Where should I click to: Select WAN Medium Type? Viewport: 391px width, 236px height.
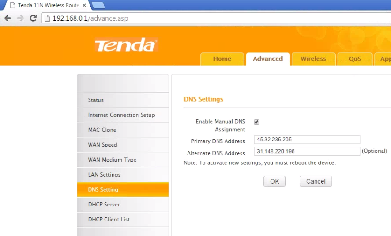point(123,160)
